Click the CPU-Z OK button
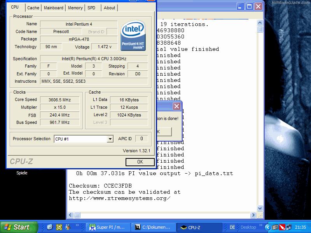The width and height of the screenshot is (311, 233). (140, 162)
